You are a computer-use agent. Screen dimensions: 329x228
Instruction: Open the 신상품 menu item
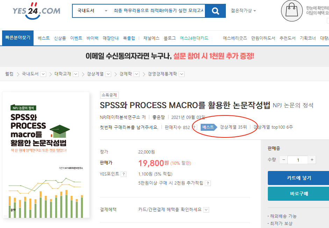tap(60, 38)
